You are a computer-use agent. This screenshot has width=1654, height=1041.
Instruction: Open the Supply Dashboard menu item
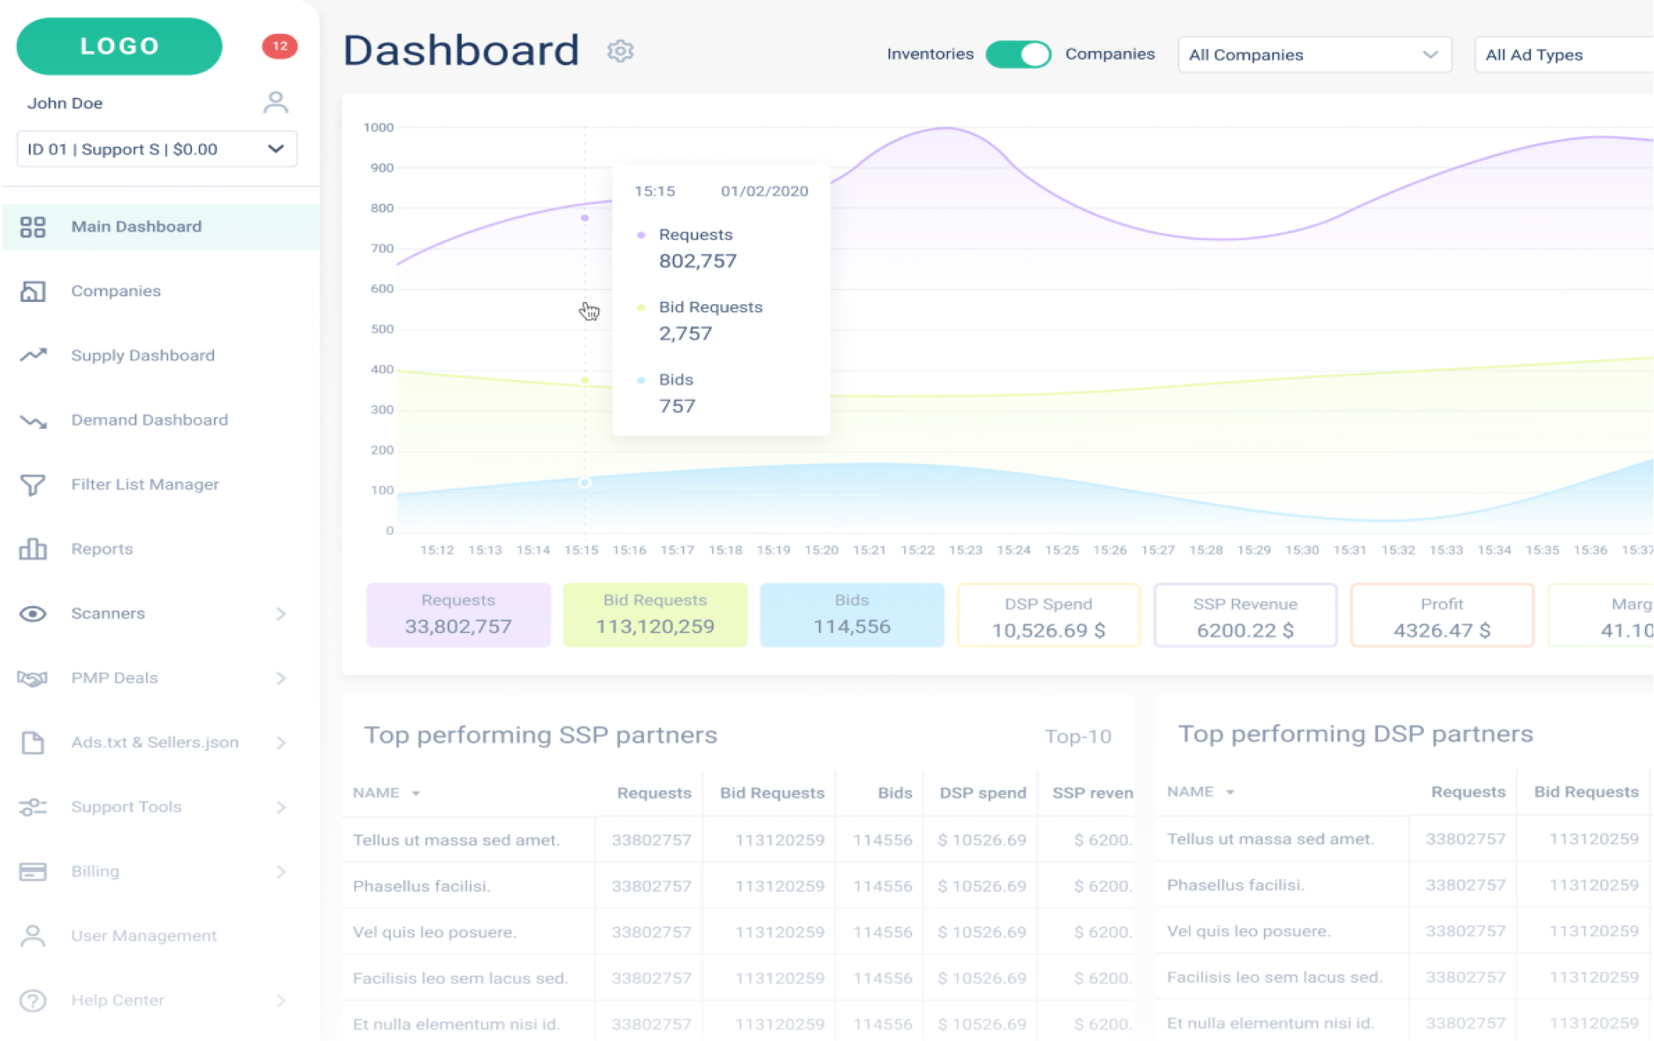(x=143, y=355)
